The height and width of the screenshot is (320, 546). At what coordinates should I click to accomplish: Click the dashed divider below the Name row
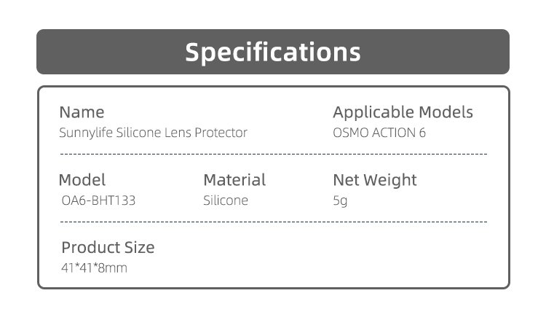(273, 155)
